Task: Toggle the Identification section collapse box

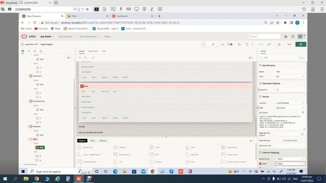Action: coord(260,66)
